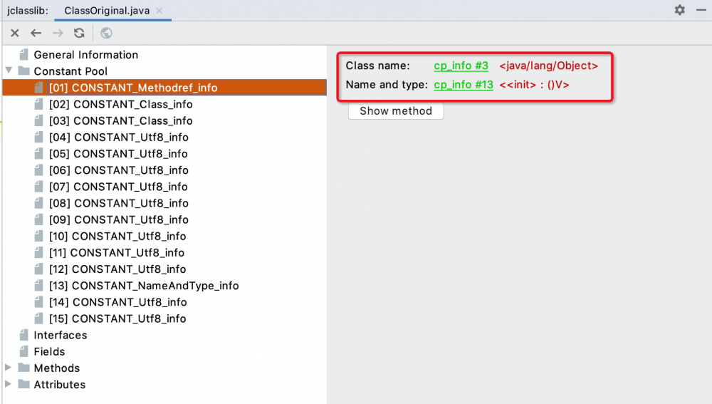Select [04] CONSTANT_Utf8_info entry

[x=118, y=137]
